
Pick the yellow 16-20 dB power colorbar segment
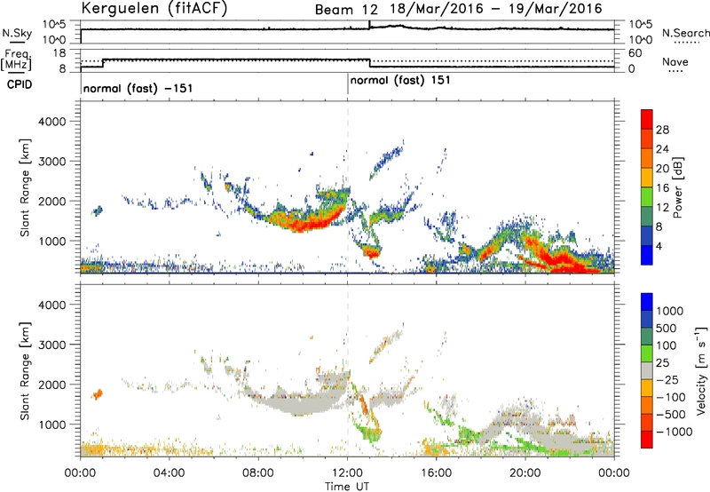647,178
